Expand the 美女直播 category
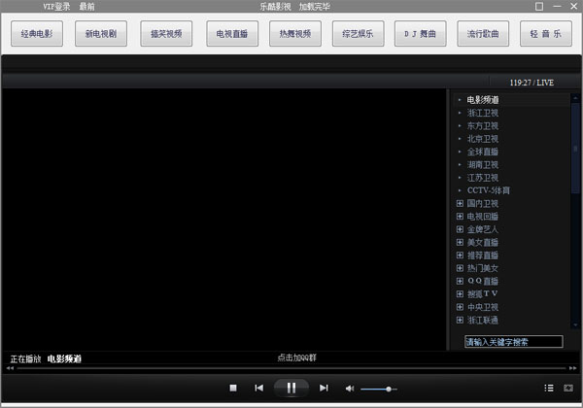Screen dimensions: 583x408 460,242
